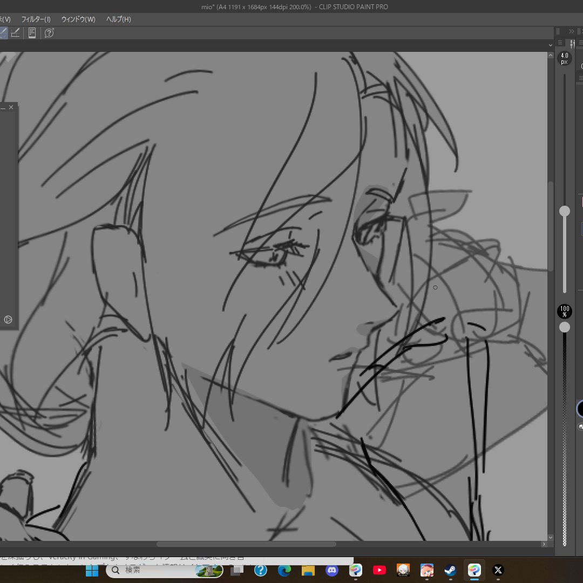The height and width of the screenshot is (583, 583).
Task: Adjust the brush size slider handle
Action: pyautogui.click(x=565, y=211)
